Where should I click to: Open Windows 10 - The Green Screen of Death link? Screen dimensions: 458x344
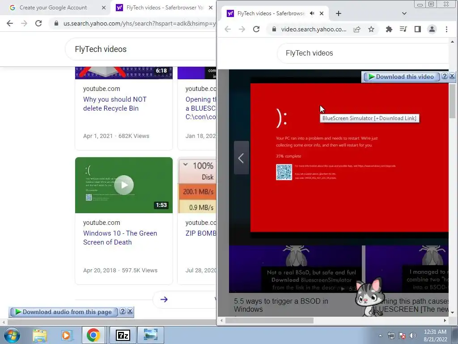120,238
